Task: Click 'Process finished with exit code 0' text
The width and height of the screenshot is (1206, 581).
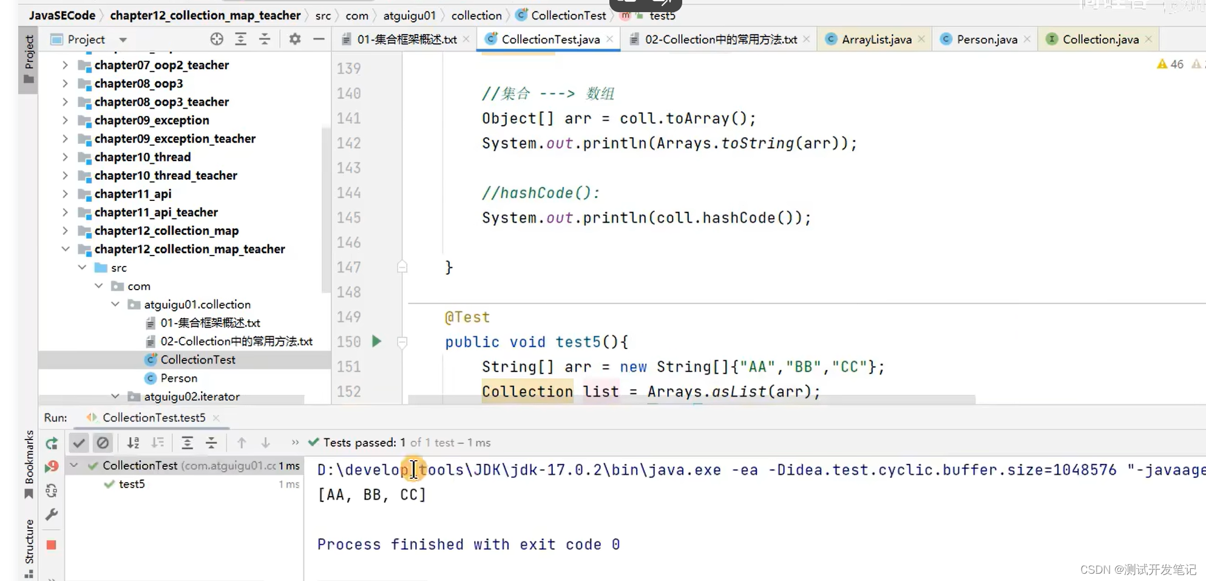Action: pyautogui.click(x=469, y=545)
